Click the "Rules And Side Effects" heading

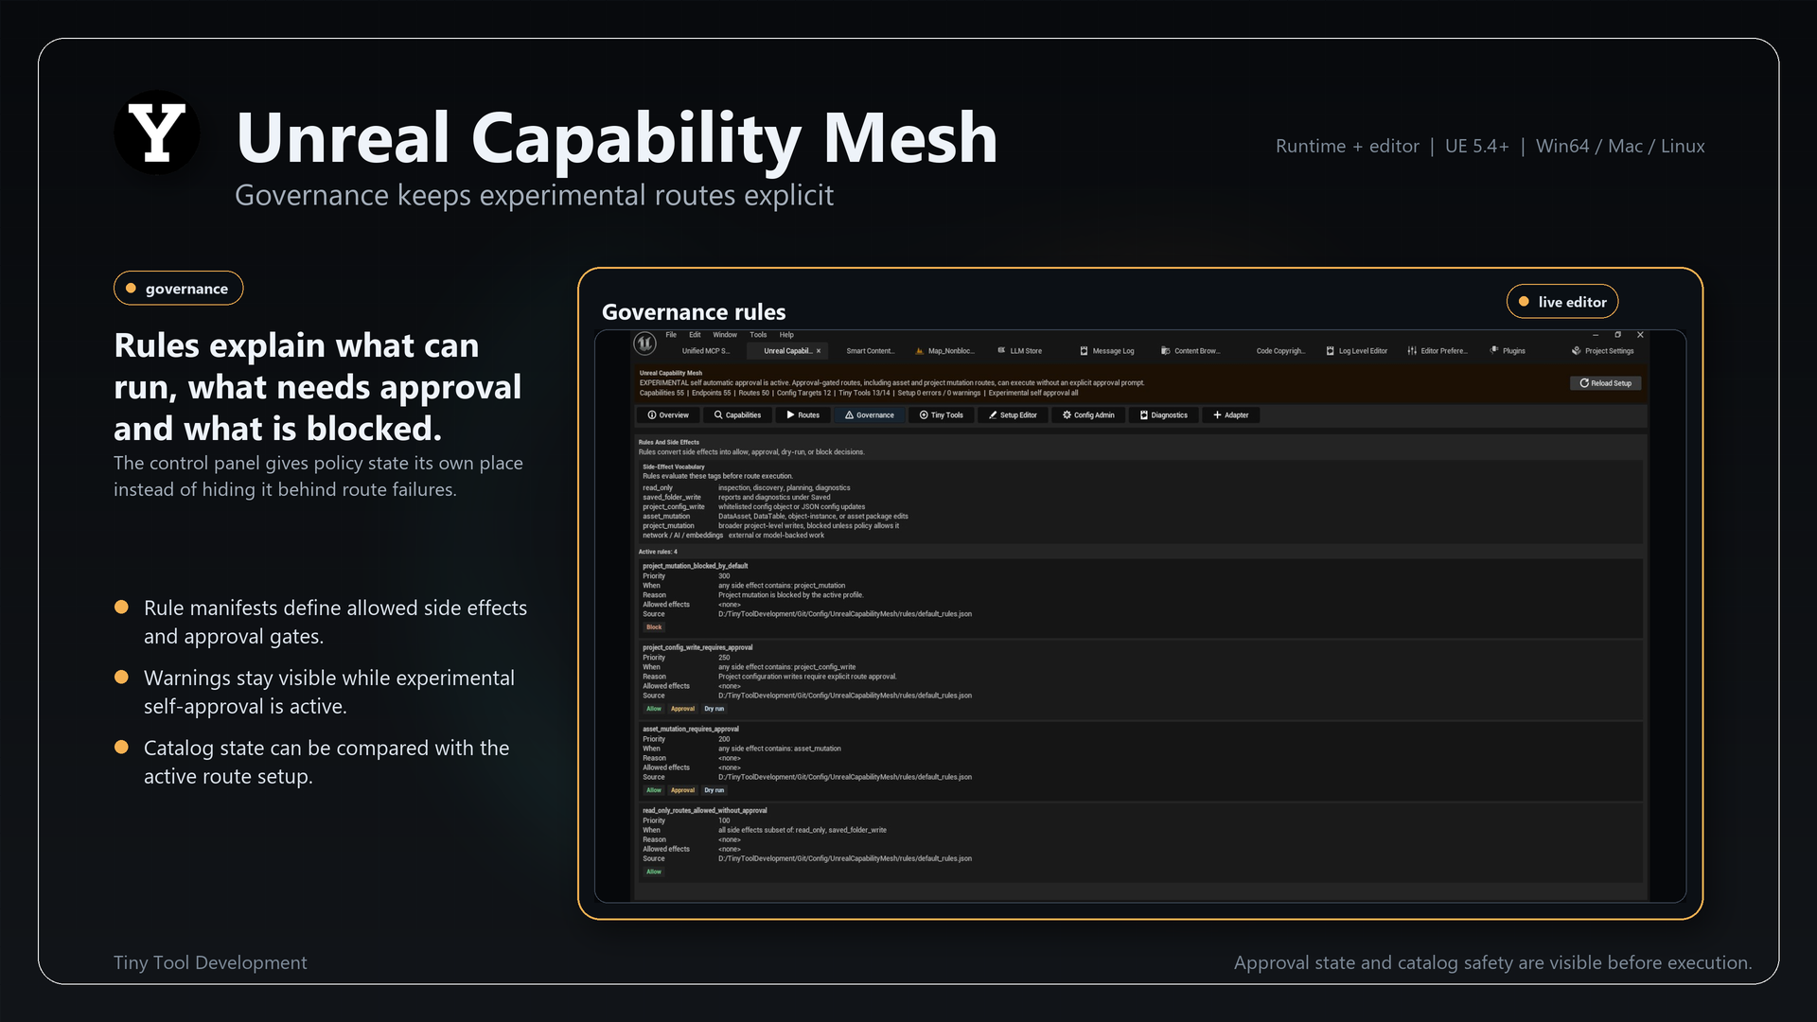(669, 442)
